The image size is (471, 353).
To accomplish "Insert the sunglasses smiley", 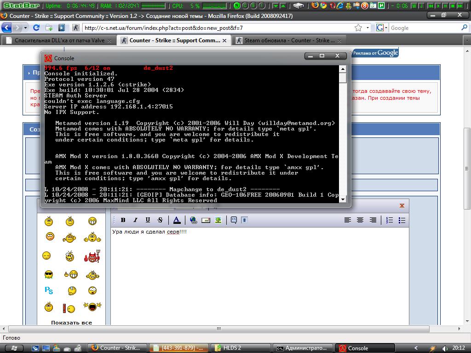I will [49, 274].
